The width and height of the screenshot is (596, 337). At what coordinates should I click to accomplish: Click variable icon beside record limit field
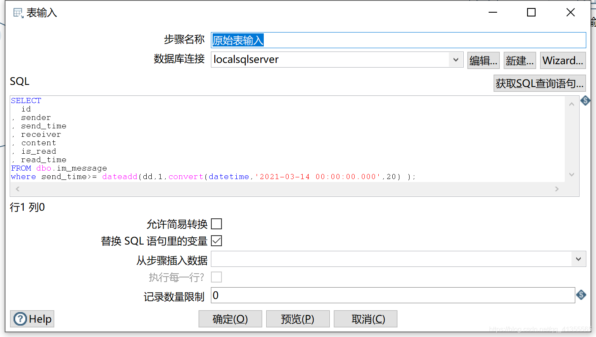point(581,295)
